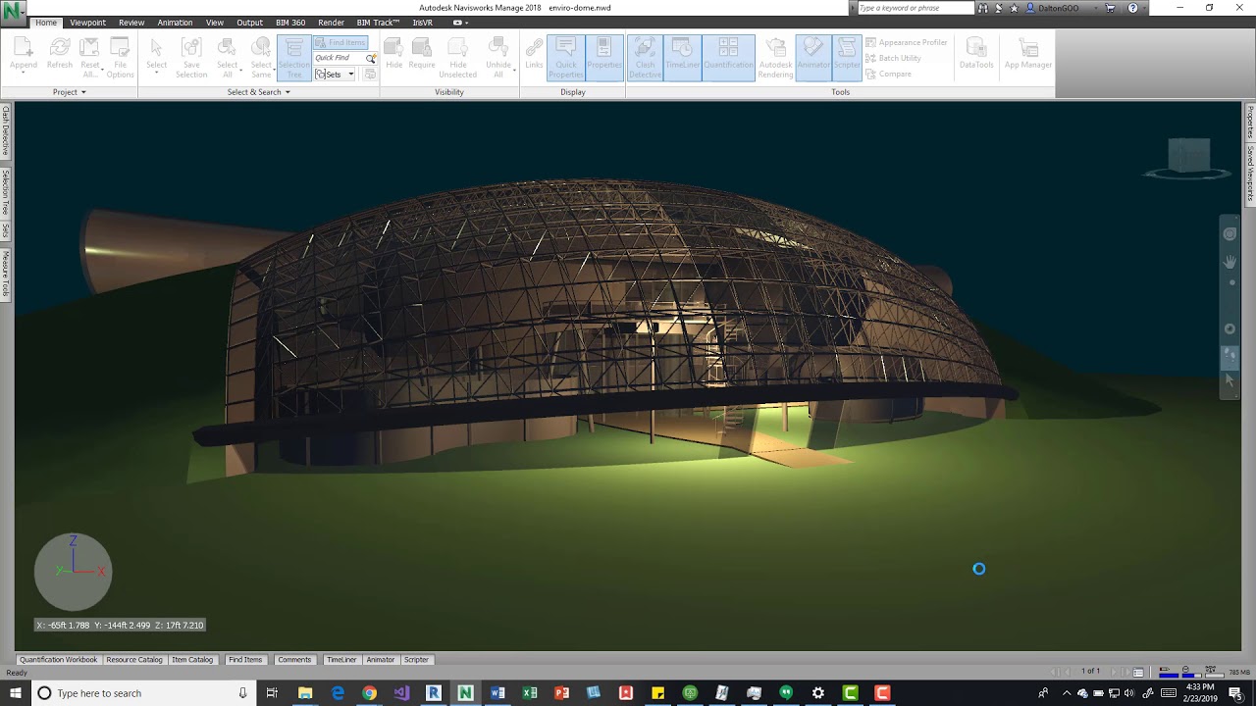Toggle the Find Items window button
Screen dimensions: 1256x706
(x=340, y=42)
